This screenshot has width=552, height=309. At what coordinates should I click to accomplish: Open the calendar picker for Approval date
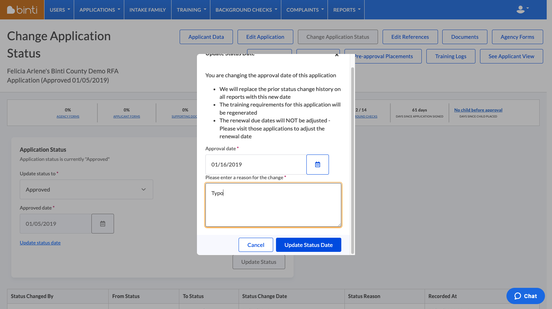point(318,164)
